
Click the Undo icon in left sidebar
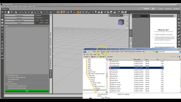pyautogui.click(x=2, y=35)
